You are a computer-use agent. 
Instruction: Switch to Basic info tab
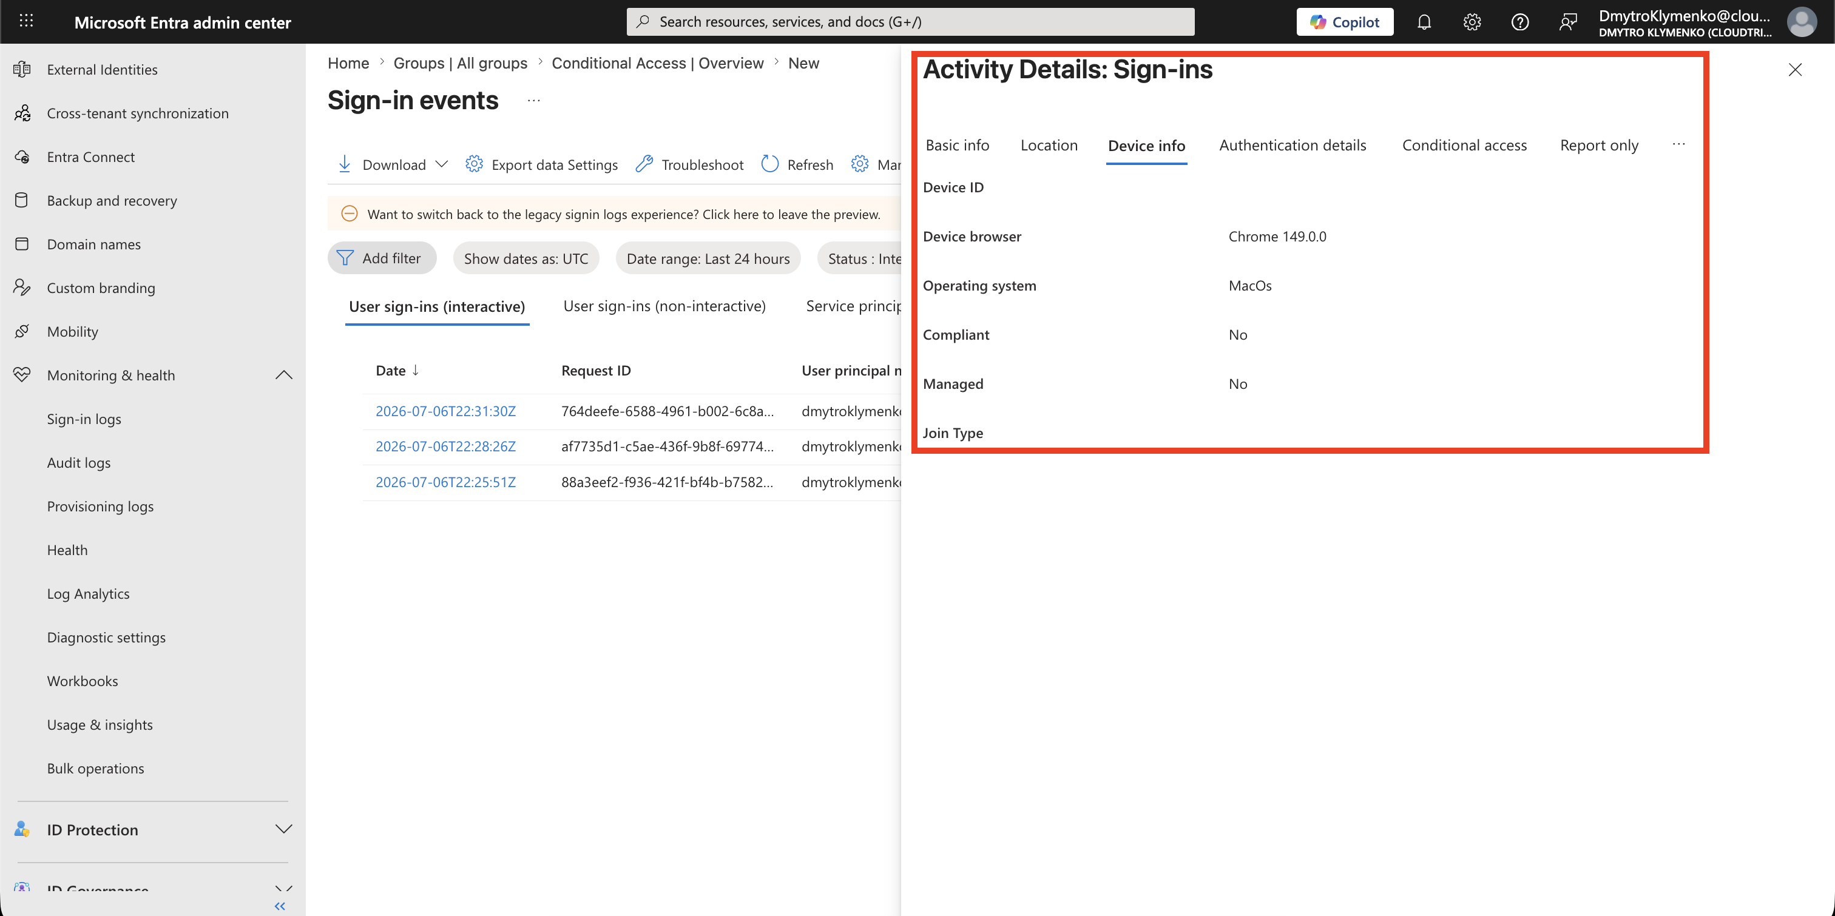(958, 146)
